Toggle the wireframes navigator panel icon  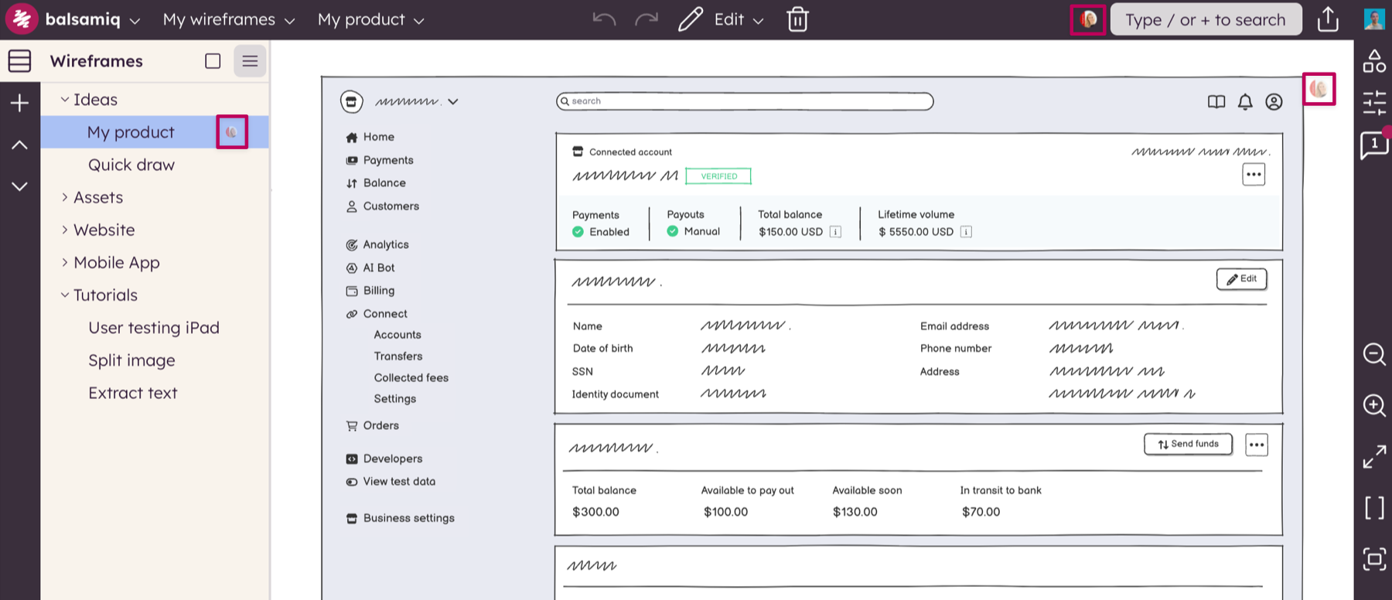pos(19,61)
